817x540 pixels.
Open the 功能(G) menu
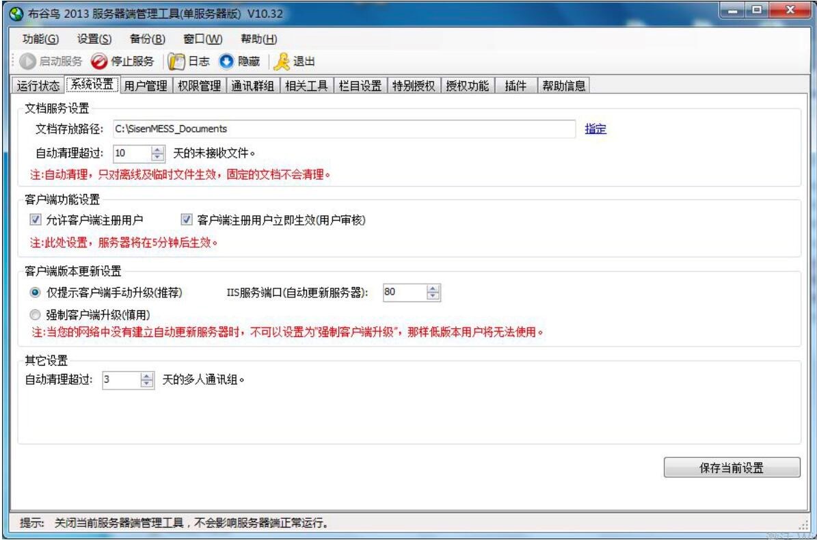tap(40, 39)
